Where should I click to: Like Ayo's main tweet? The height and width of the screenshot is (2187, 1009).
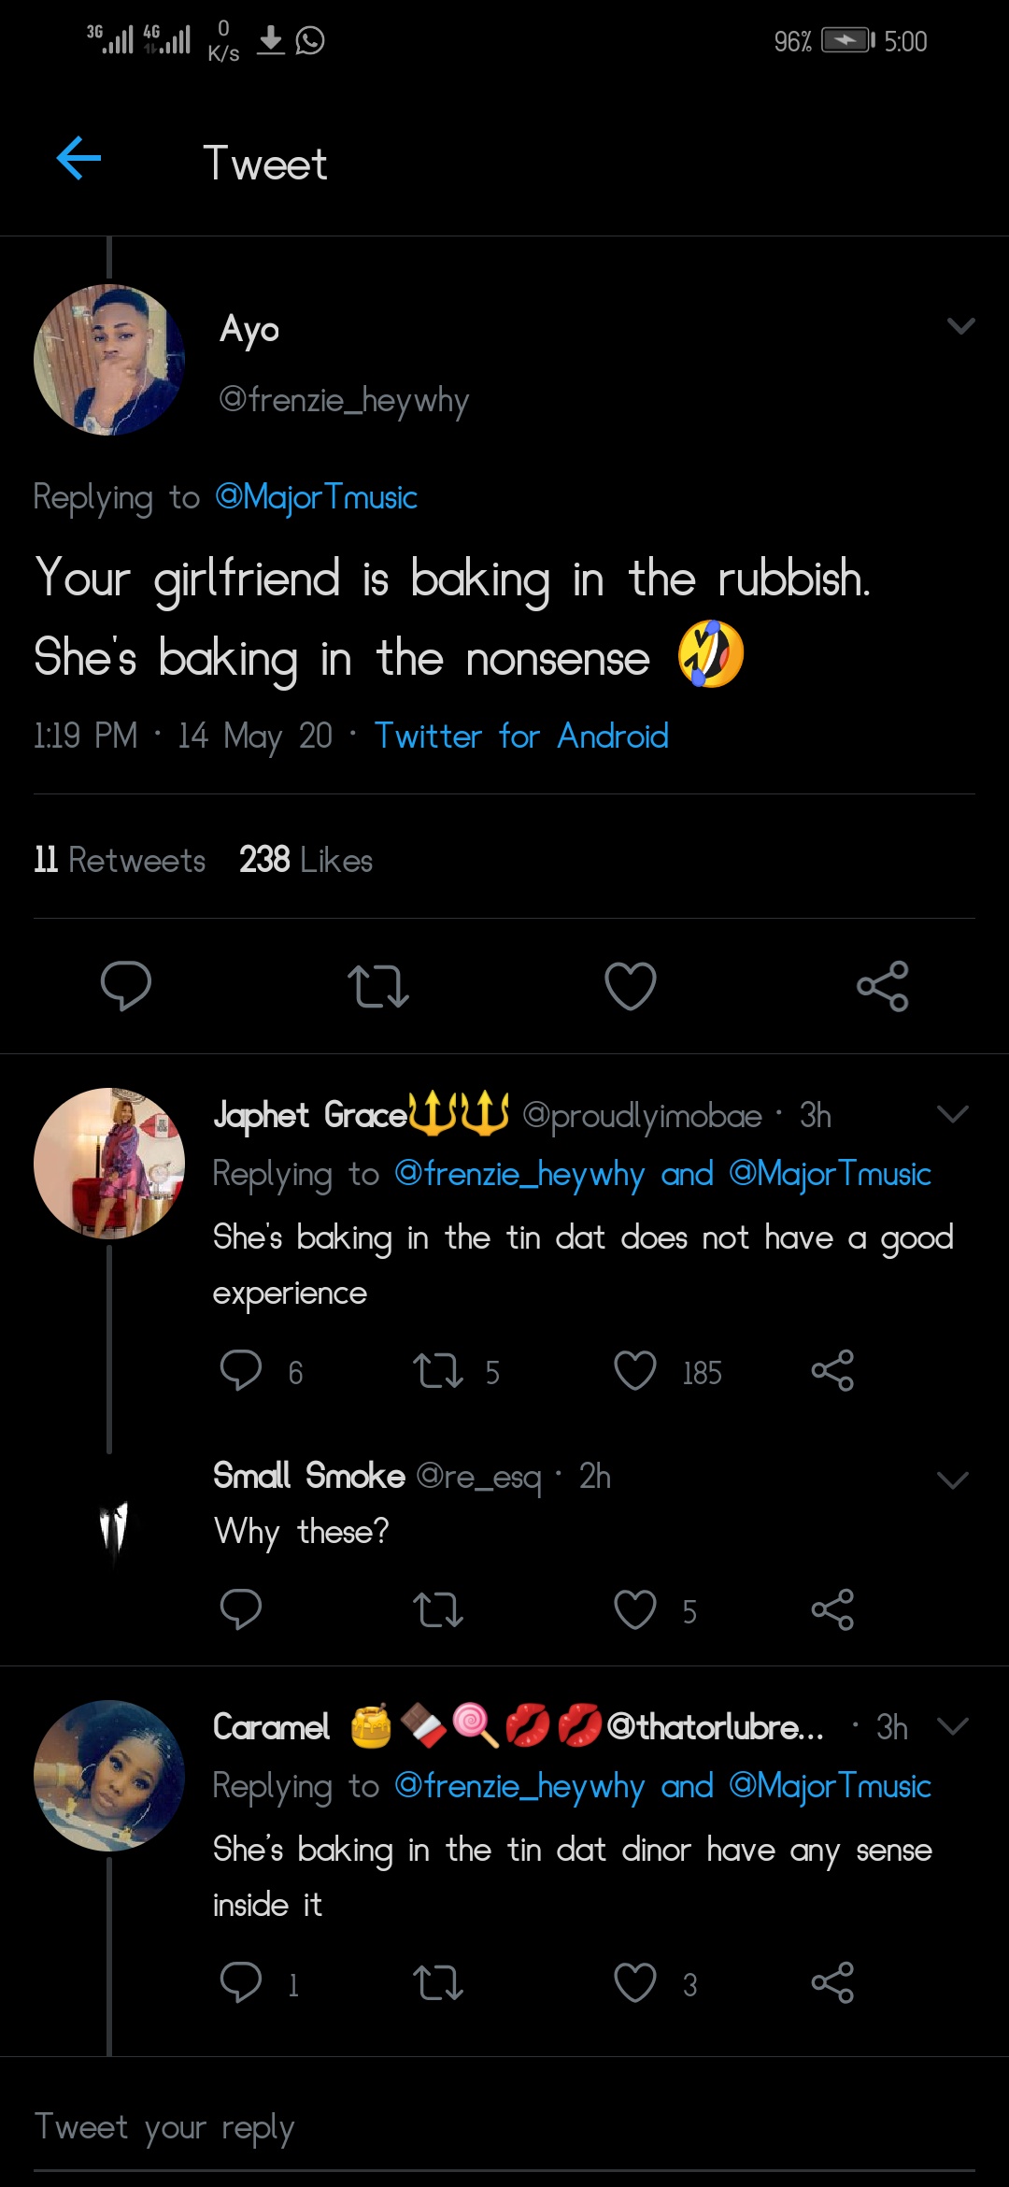point(631,985)
